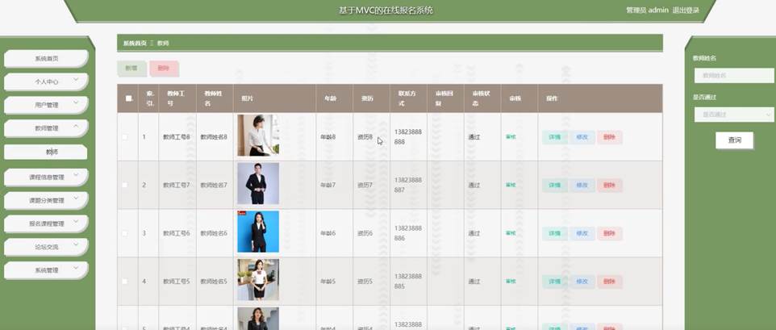Click the 新增 button above the table

coord(131,69)
